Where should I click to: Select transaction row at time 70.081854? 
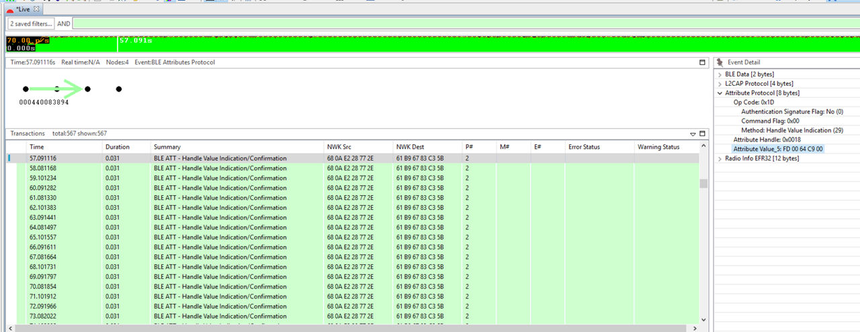[353, 286]
